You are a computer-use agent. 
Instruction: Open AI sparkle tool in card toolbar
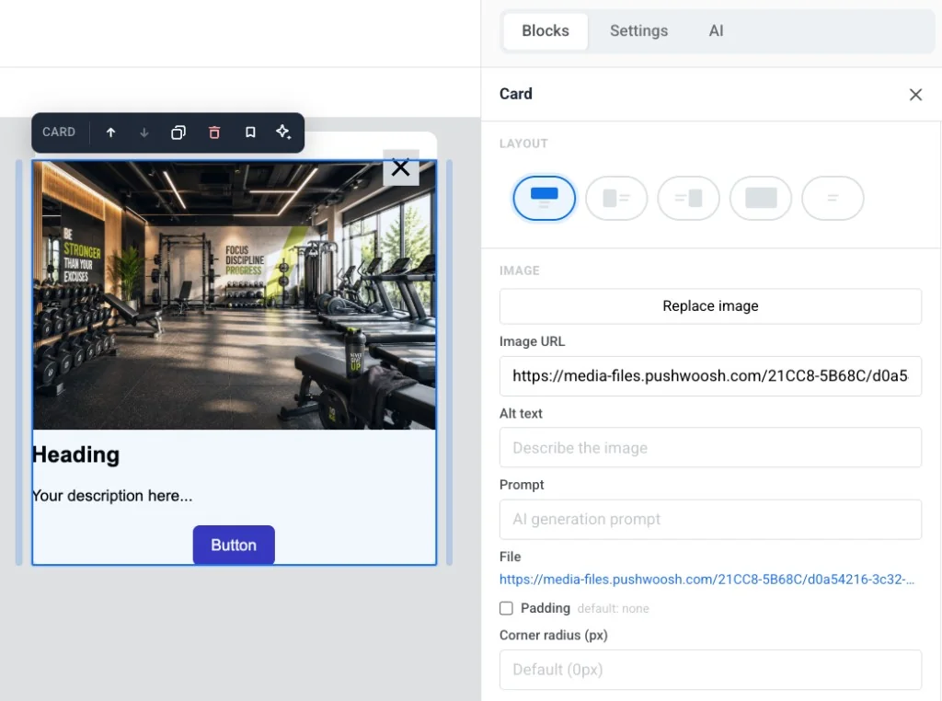click(283, 132)
